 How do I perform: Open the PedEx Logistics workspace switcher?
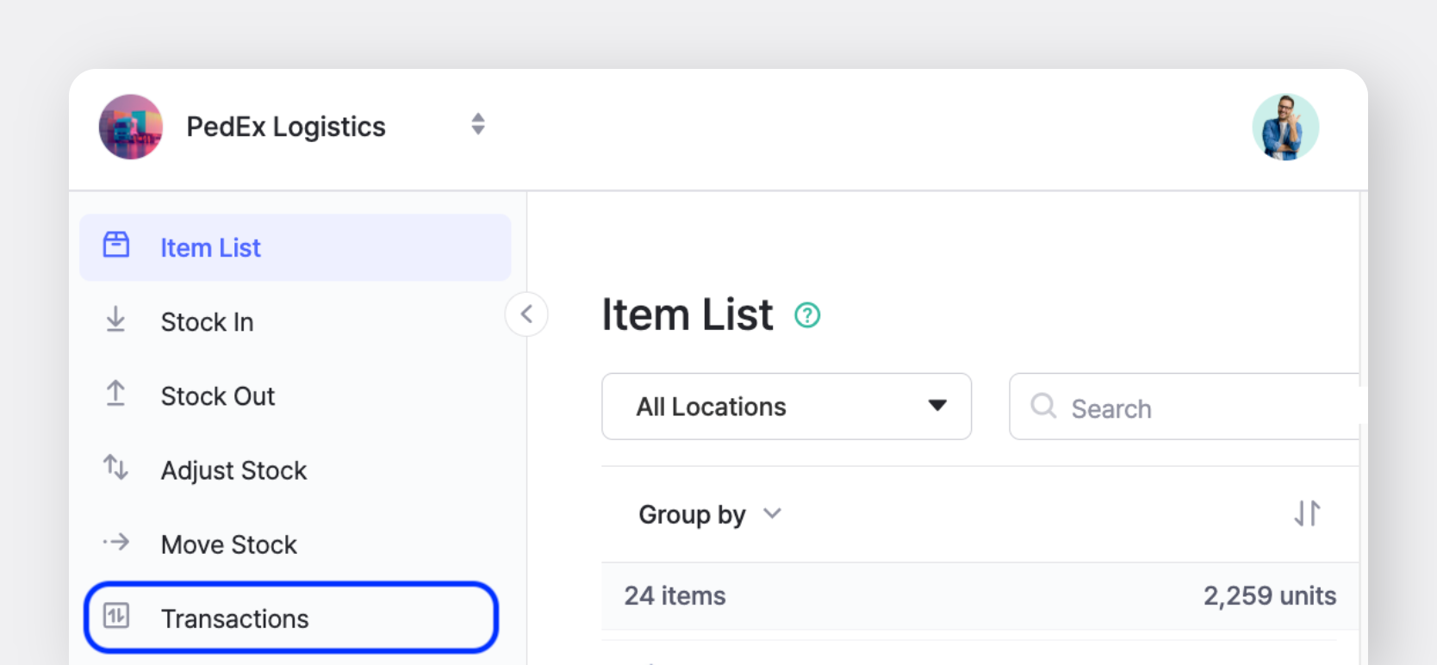tap(477, 125)
